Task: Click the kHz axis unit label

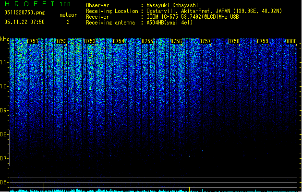Action: coord(4,39)
